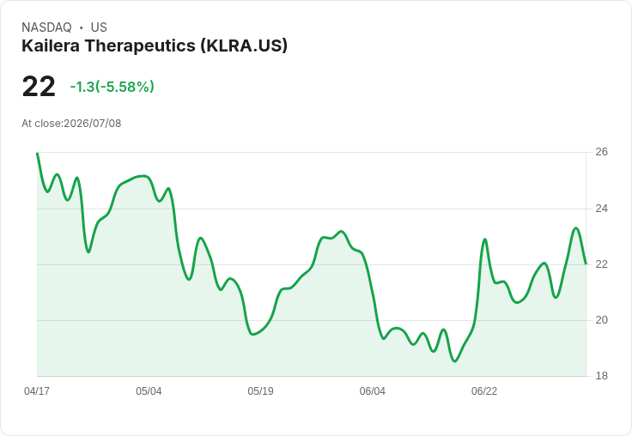Click the -1.3(-5.58%) change value
Image resolution: width=632 pixels, height=436 pixels.
(112, 87)
